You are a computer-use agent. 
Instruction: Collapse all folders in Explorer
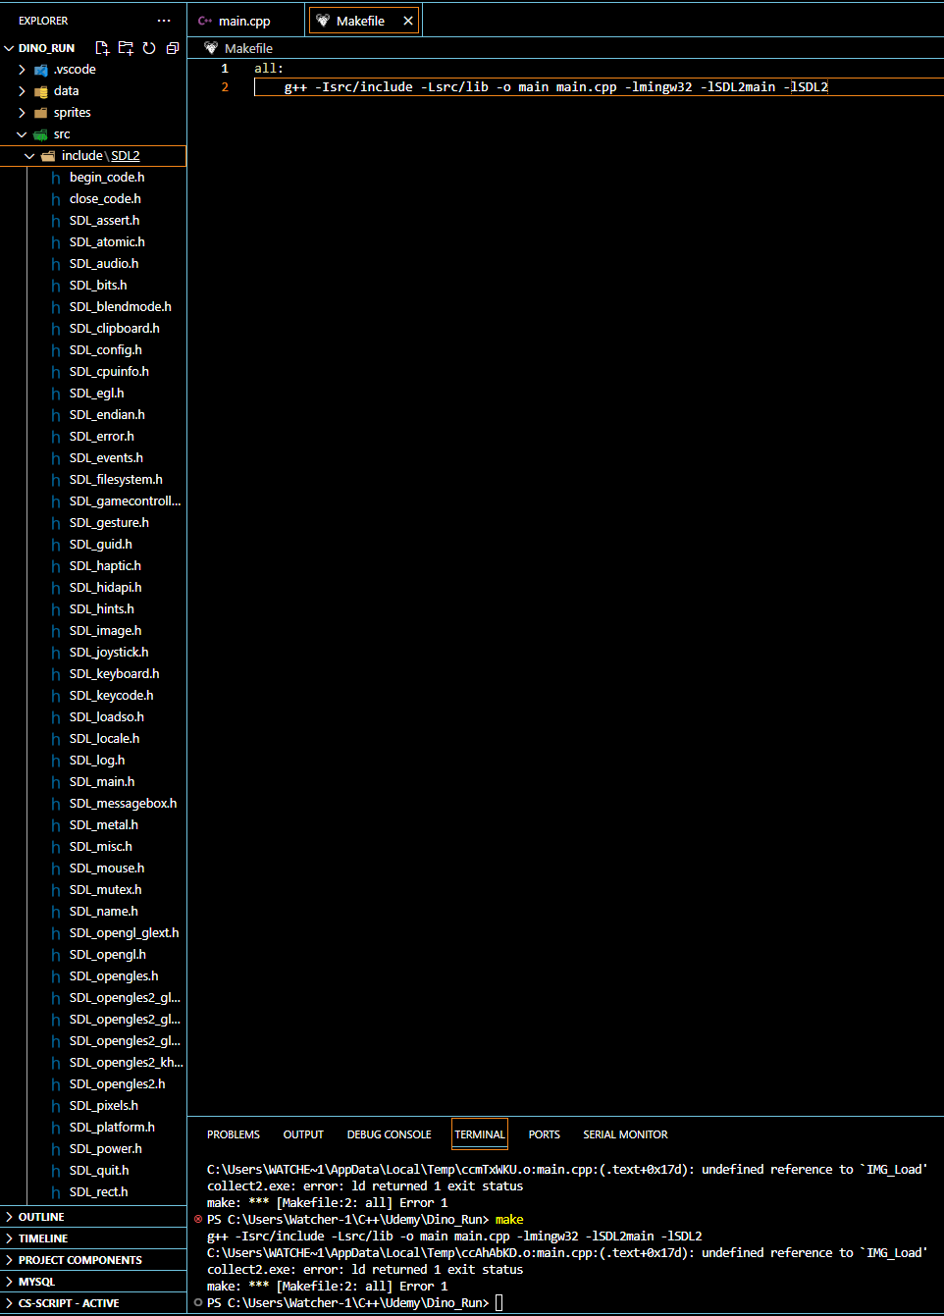pyautogui.click(x=173, y=48)
